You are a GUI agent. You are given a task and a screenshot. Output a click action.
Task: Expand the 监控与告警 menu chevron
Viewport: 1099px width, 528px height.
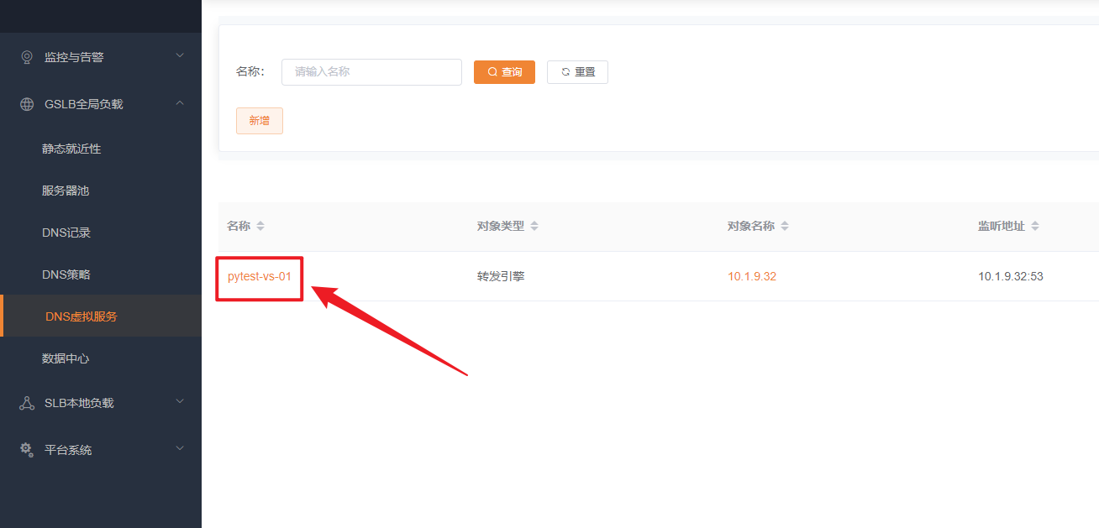coord(180,56)
